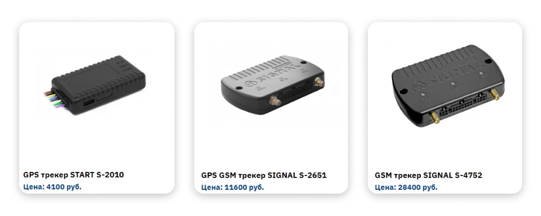Click left antenna connector on S-2651 tracker
This screenshot has height=216, width=541.
[275, 101]
